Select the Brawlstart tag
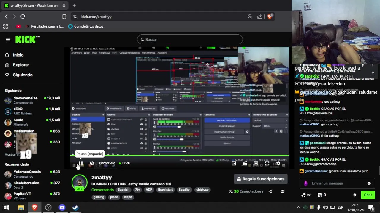 [165, 190]
